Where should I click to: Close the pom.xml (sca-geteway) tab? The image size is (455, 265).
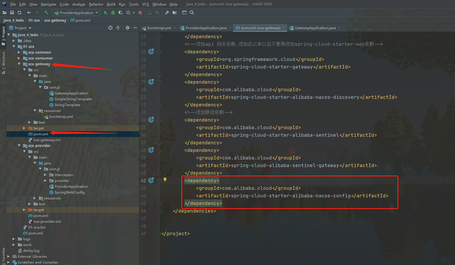click(x=283, y=28)
